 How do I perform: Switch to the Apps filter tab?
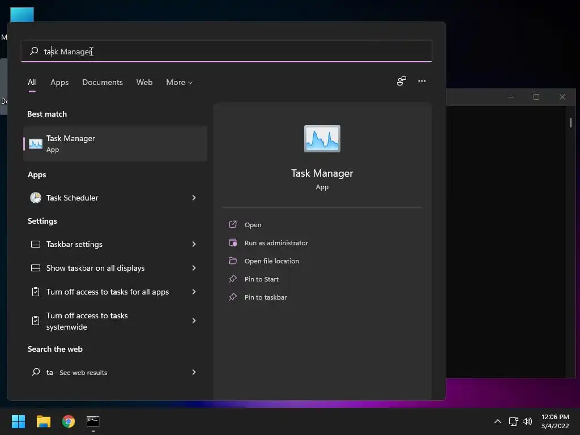(59, 82)
